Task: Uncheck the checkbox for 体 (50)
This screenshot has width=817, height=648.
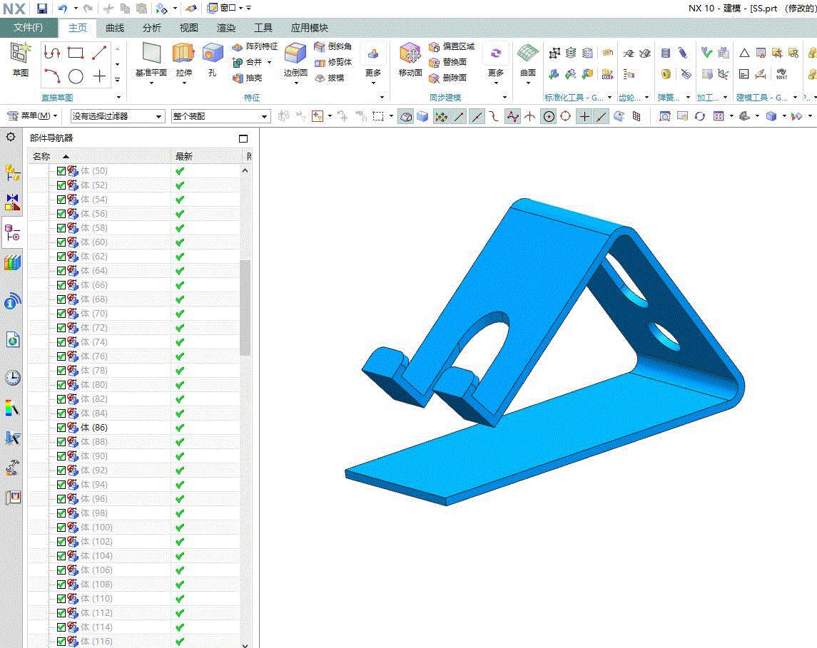Action: [61, 170]
